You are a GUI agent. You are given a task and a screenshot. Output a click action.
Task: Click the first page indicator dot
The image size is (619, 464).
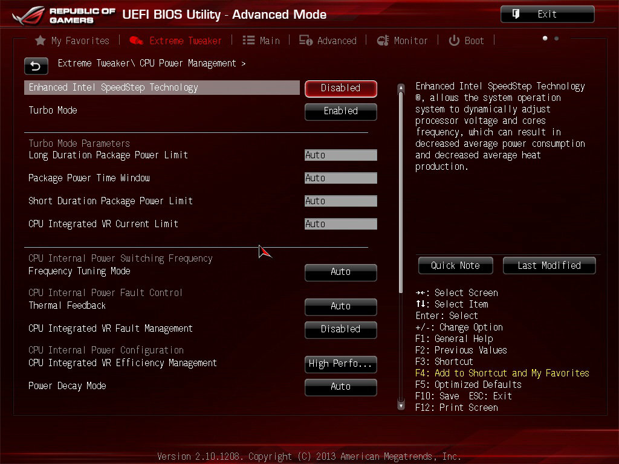click(x=545, y=38)
